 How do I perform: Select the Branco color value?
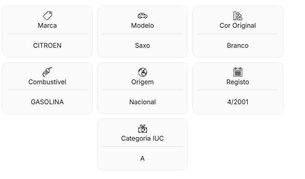(238, 45)
